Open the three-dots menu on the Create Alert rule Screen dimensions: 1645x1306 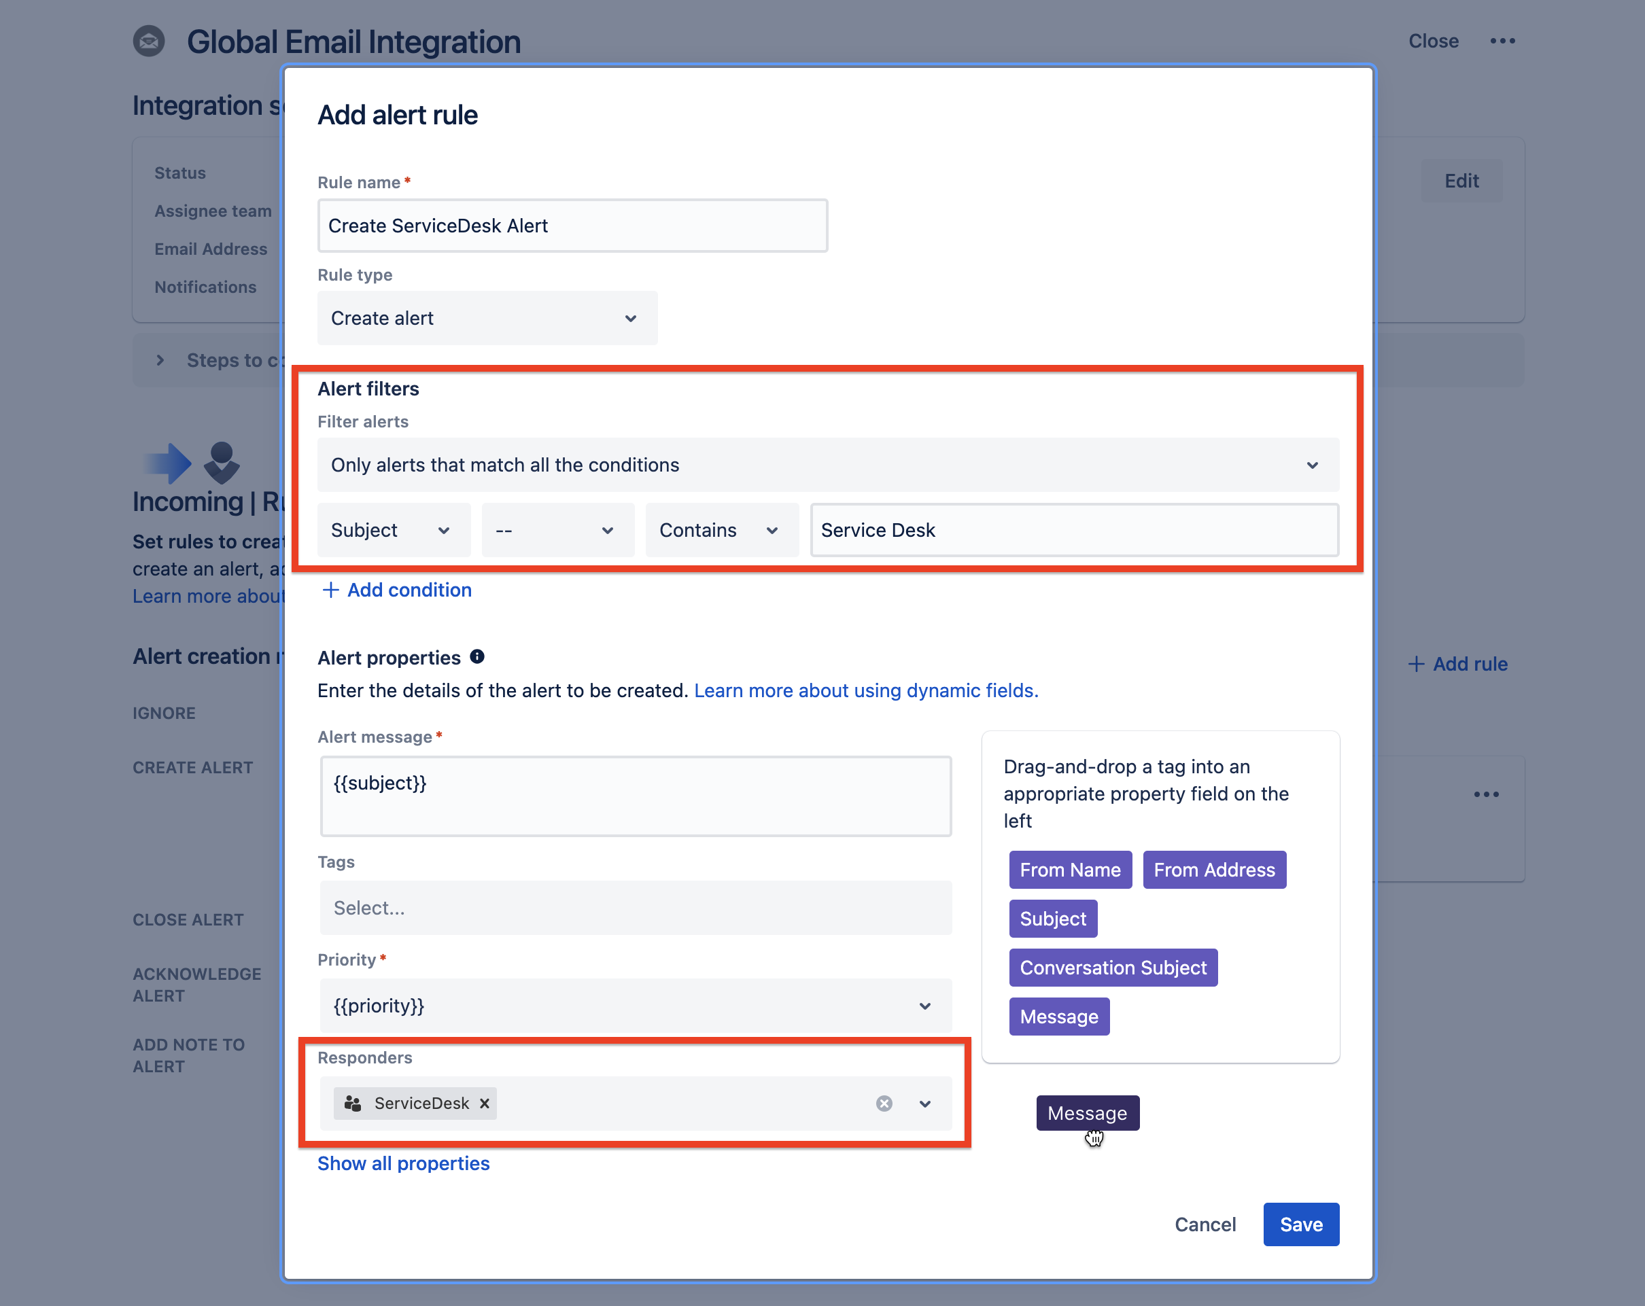[1487, 794]
